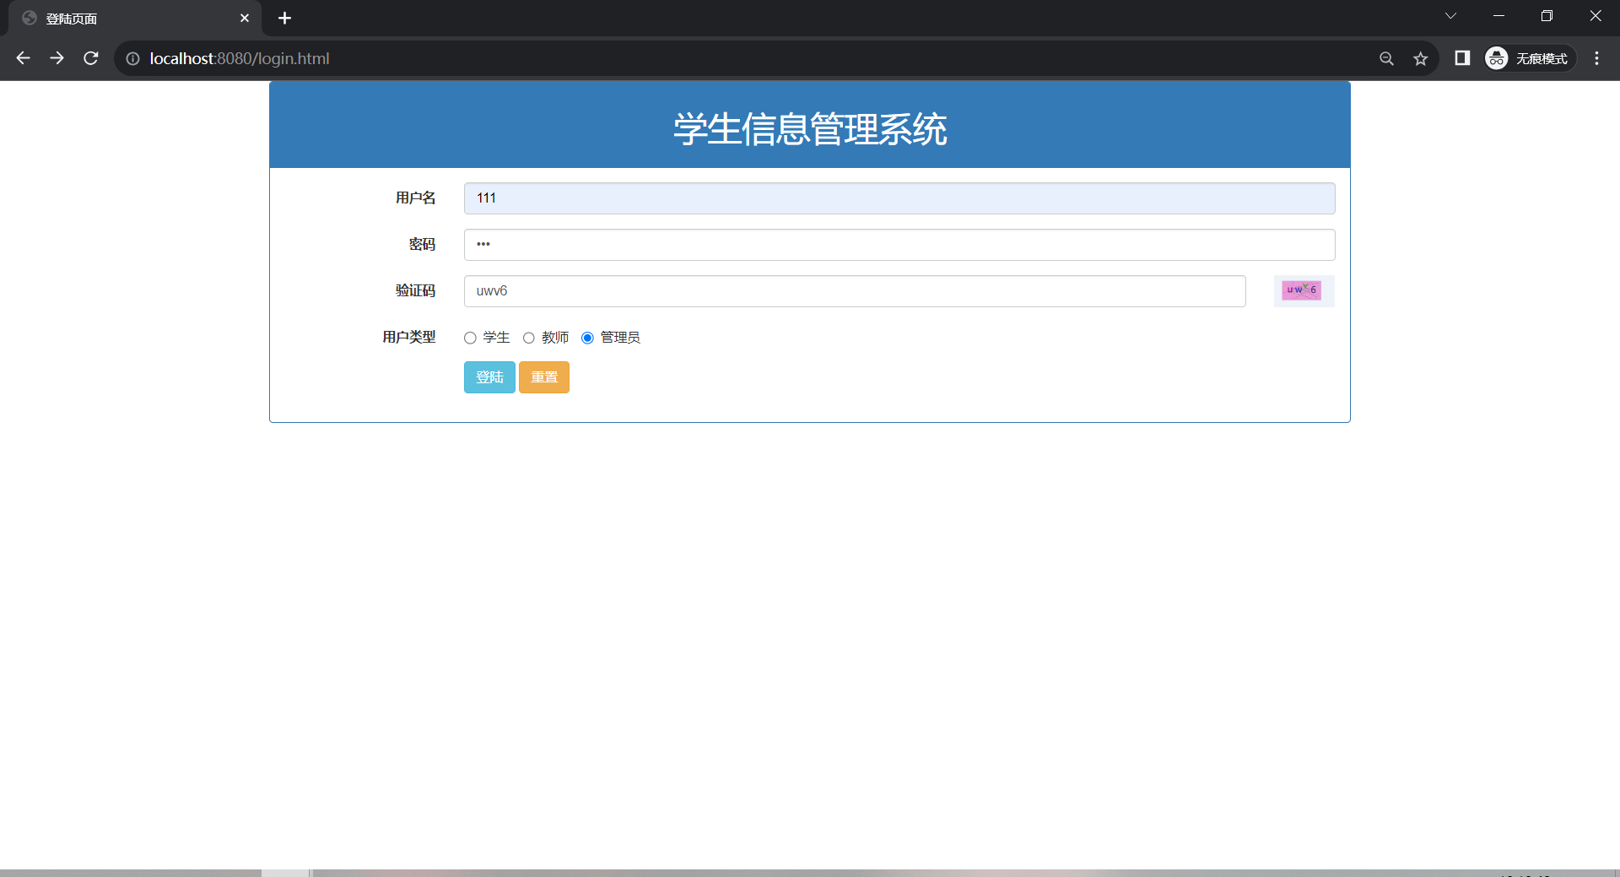Image resolution: width=1620 pixels, height=877 pixels.
Task: Focus the 密码 password field
Action: 899,245
